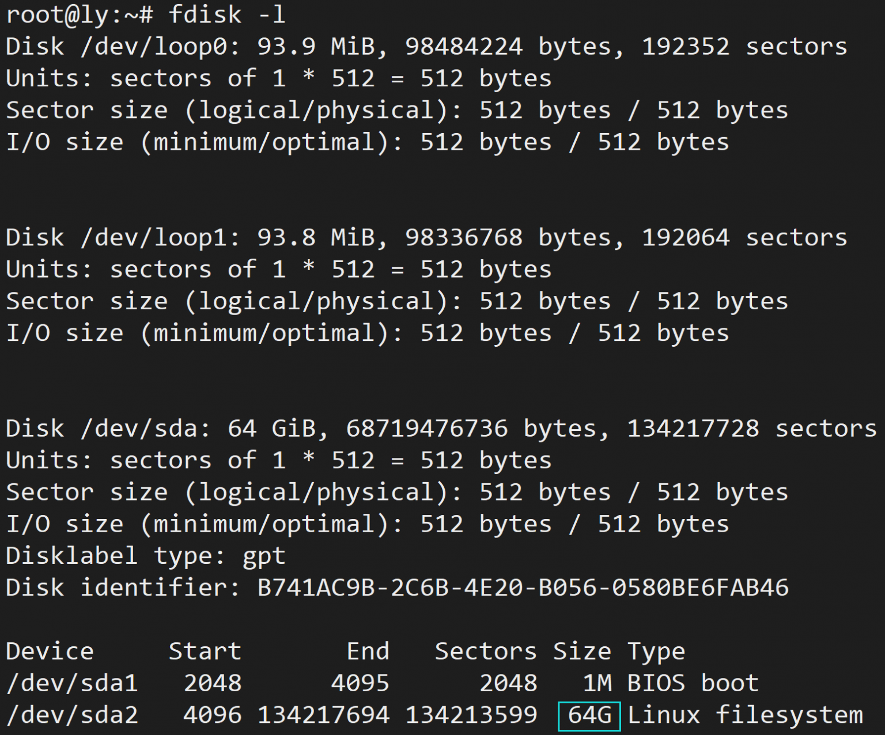Image resolution: width=885 pixels, height=735 pixels.
Task: Click the 68719476736 bytes value
Action: click(427, 429)
